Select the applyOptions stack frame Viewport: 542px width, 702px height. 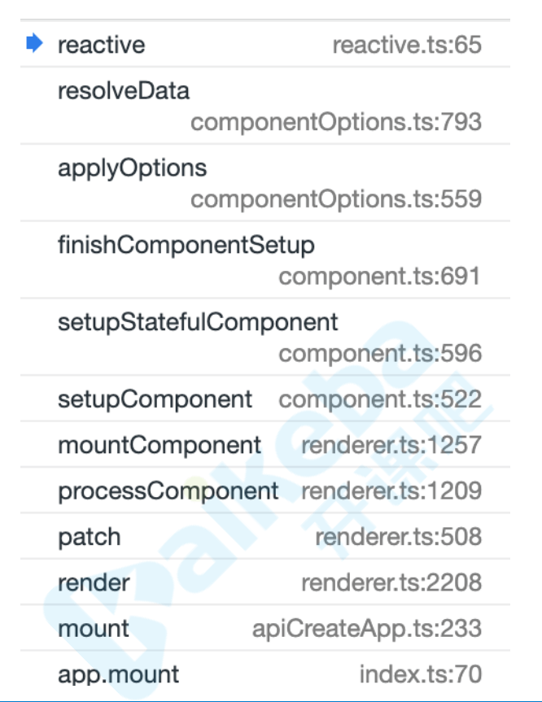click(x=265, y=183)
